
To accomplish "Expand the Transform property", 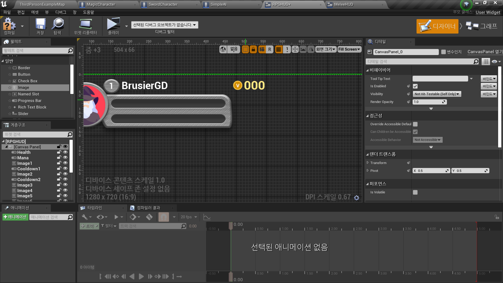I will pyautogui.click(x=368, y=163).
